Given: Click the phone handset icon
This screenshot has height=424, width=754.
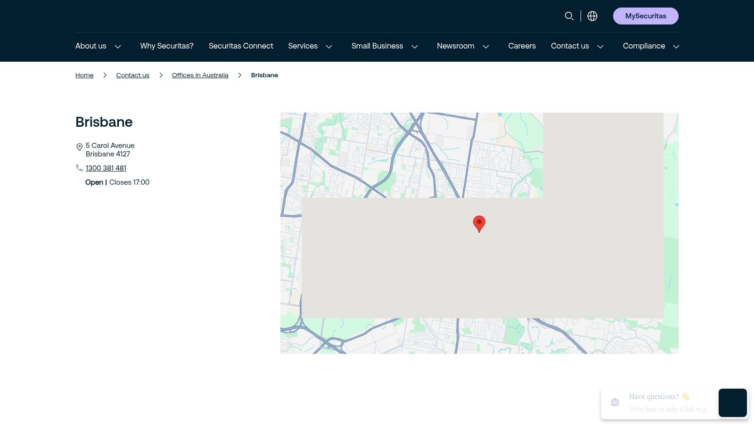Looking at the screenshot, I should click(79, 168).
